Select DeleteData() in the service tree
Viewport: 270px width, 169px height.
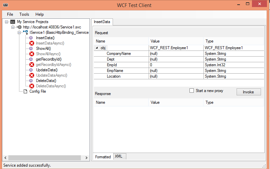pyautogui.click(x=46, y=81)
